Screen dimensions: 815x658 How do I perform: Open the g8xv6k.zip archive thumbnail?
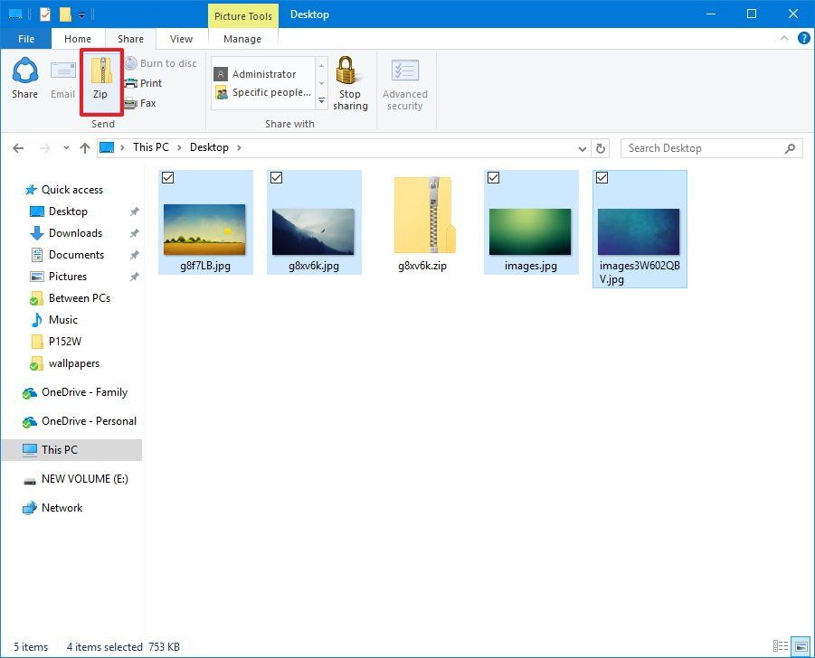point(422,217)
